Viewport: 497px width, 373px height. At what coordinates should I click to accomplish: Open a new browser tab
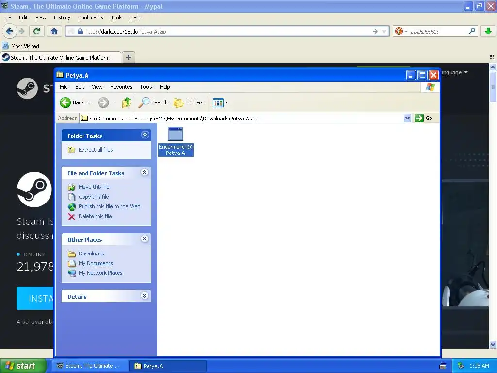(x=128, y=57)
